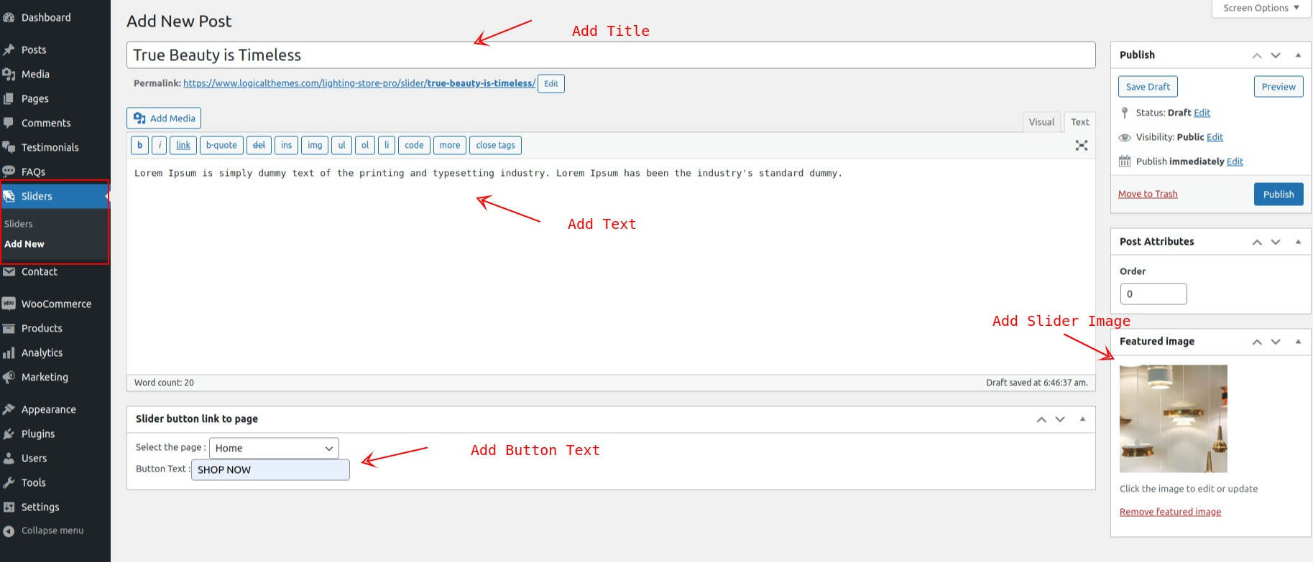Click the Products box icon
Viewport: 1313px width, 562px height.
click(9, 328)
